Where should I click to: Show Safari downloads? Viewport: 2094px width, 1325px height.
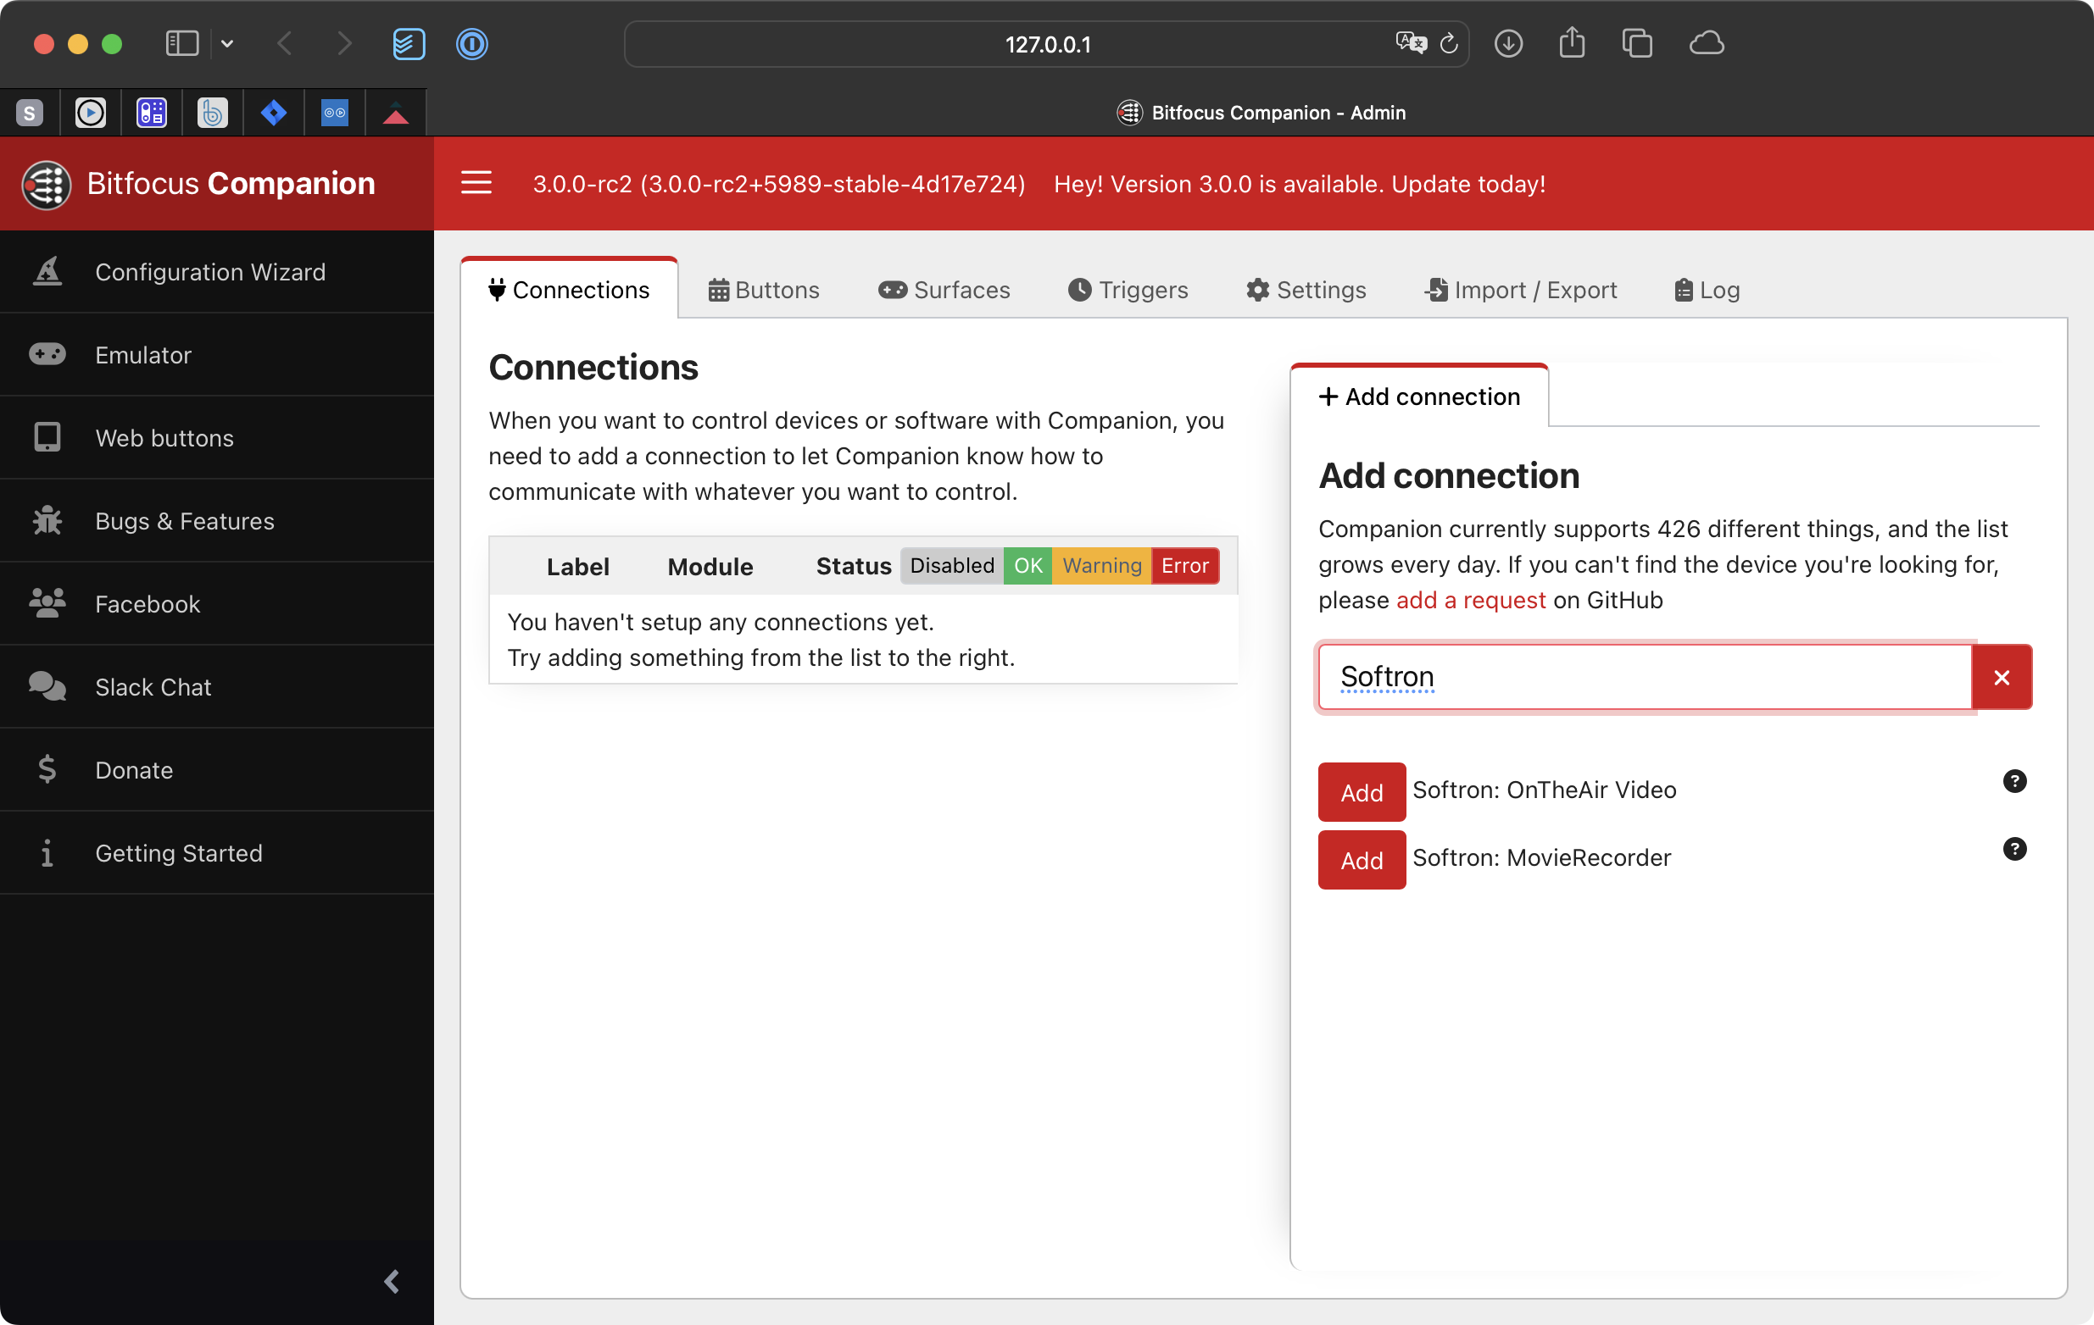1508,43
